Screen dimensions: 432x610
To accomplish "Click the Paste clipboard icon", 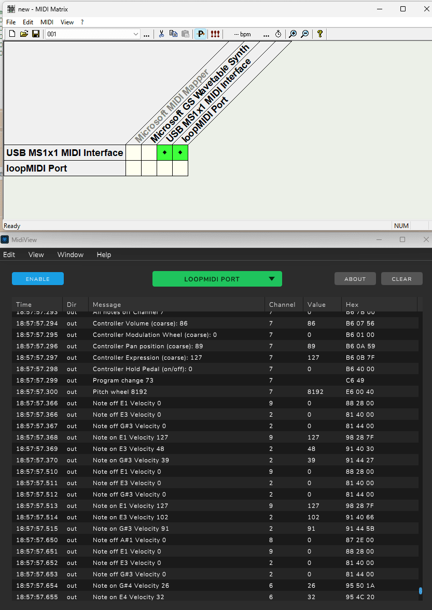I will [x=185, y=34].
